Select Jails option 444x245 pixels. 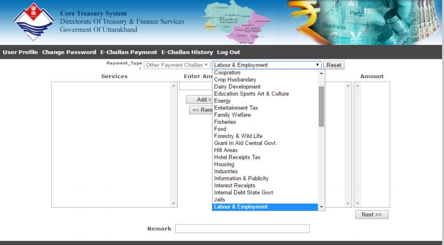(265, 200)
